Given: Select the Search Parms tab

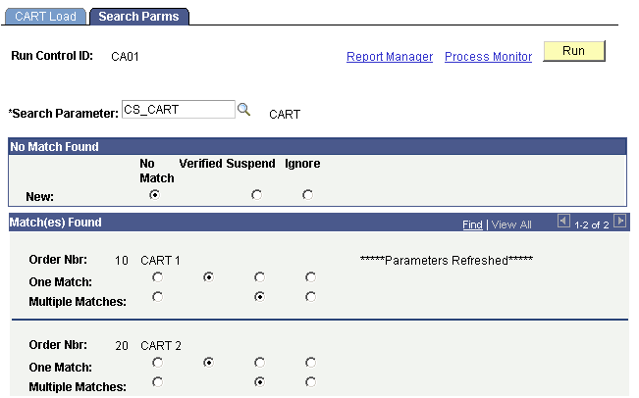Looking at the screenshot, I should [138, 17].
